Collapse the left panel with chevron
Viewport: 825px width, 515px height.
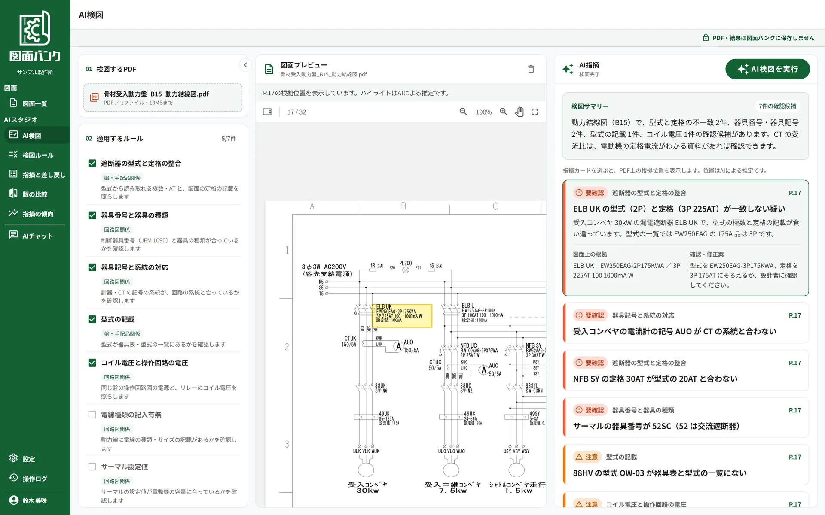[x=245, y=65]
